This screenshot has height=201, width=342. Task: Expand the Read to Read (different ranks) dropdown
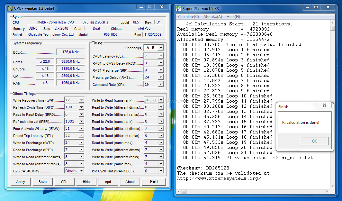(x=161, y=135)
